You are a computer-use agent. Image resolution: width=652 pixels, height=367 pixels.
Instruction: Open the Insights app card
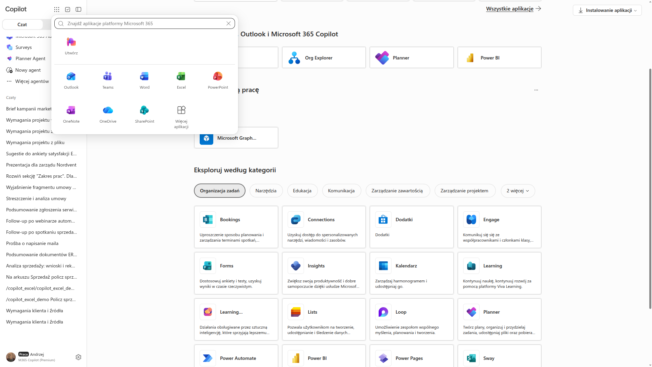point(324,273)
